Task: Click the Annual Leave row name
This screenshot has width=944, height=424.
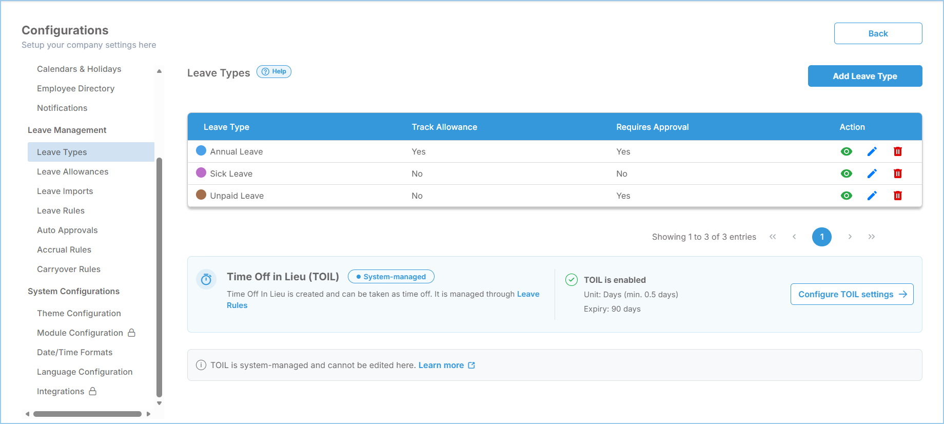Action: [x=237, y=151]
